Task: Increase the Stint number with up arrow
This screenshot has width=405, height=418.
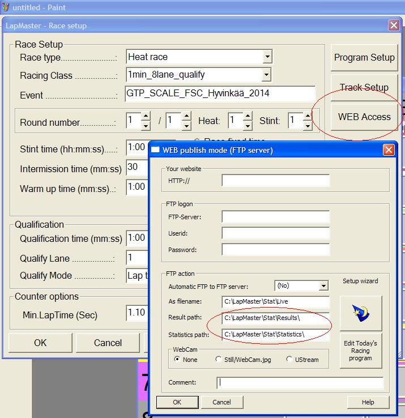Action: point(308,116)
